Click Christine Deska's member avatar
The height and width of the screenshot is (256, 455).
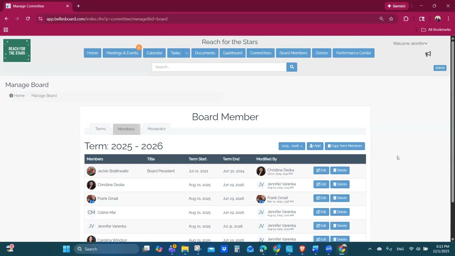pos(91,185)
